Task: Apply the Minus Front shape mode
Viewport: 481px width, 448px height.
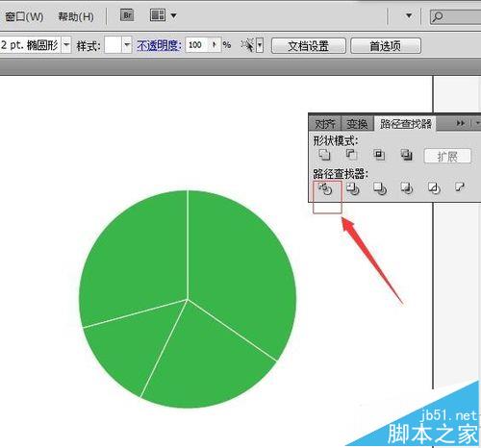Action: [351, 155]
